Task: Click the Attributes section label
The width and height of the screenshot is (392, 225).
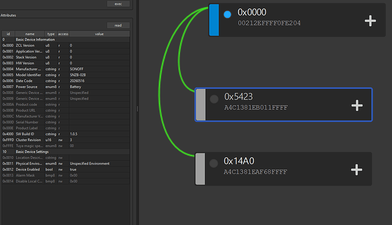Action: coord(9,15)
